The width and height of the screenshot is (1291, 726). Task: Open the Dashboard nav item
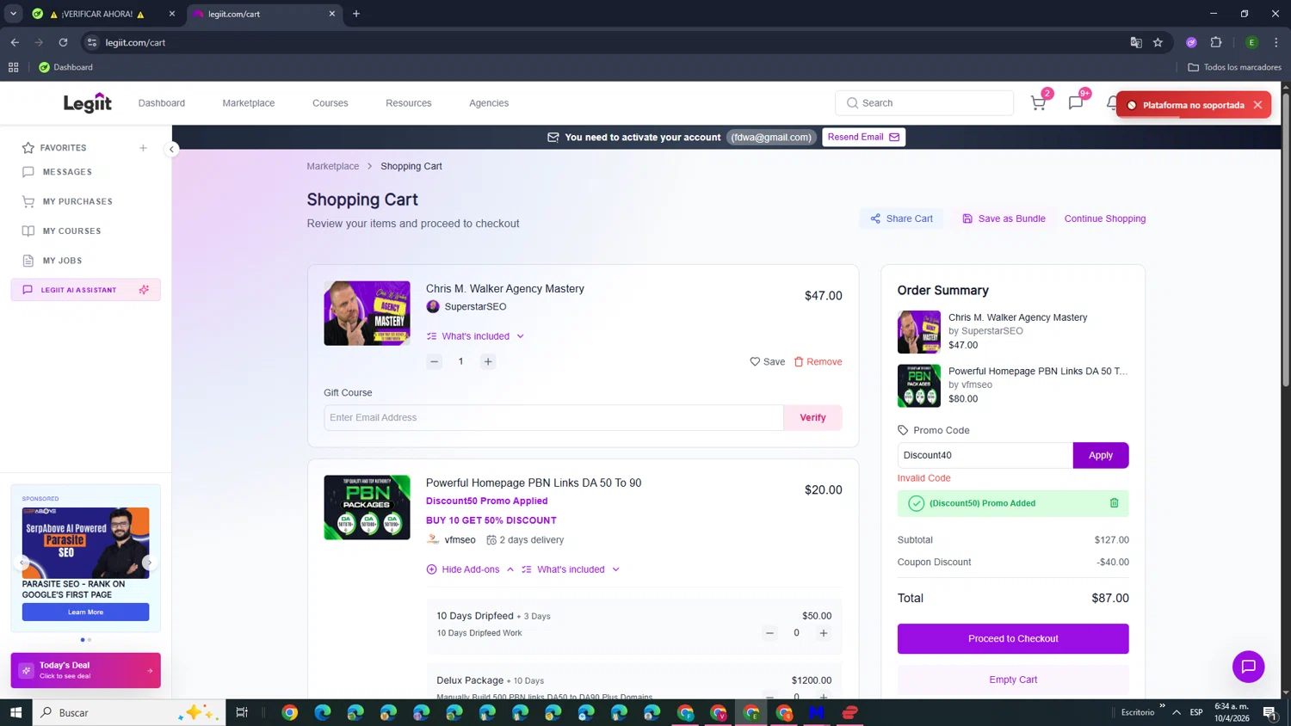point(162,103)
